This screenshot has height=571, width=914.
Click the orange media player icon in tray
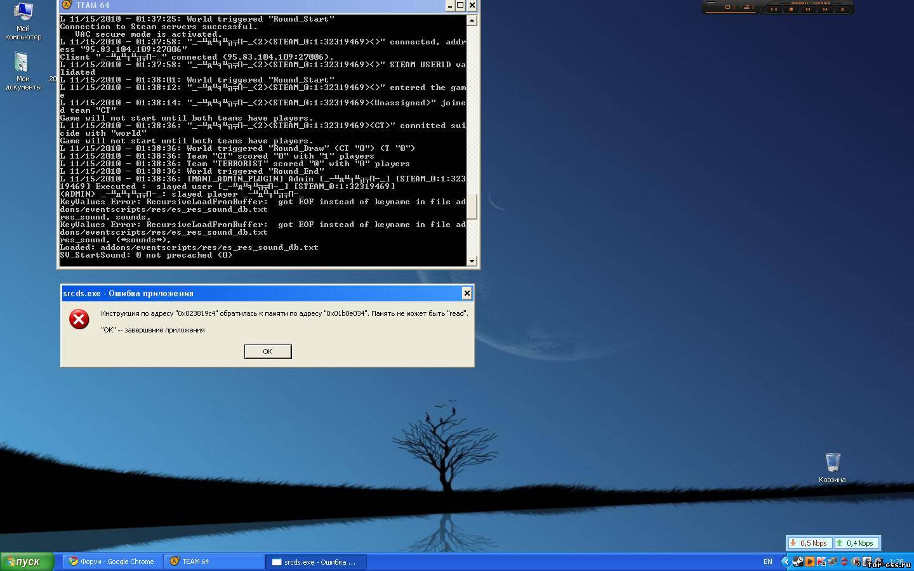(810, 561)
